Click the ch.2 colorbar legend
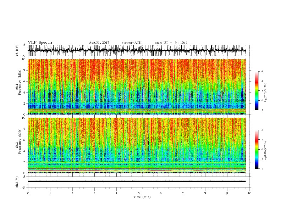Viewport: 281px width, 217px height. (257, 149)
